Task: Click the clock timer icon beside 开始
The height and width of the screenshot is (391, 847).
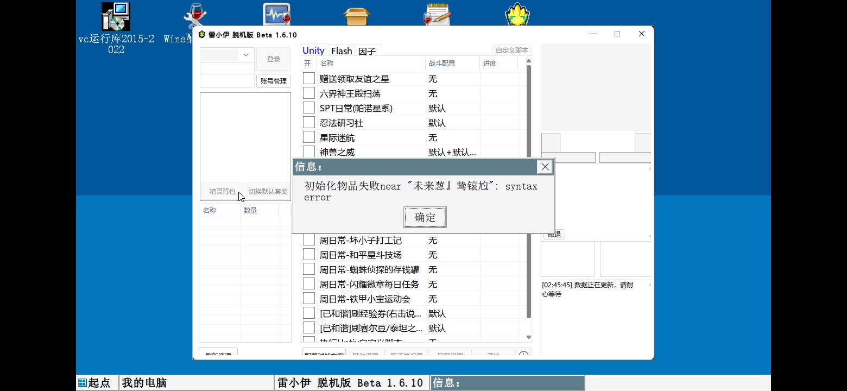Action: pyautogui.click(x=523, y=353)
